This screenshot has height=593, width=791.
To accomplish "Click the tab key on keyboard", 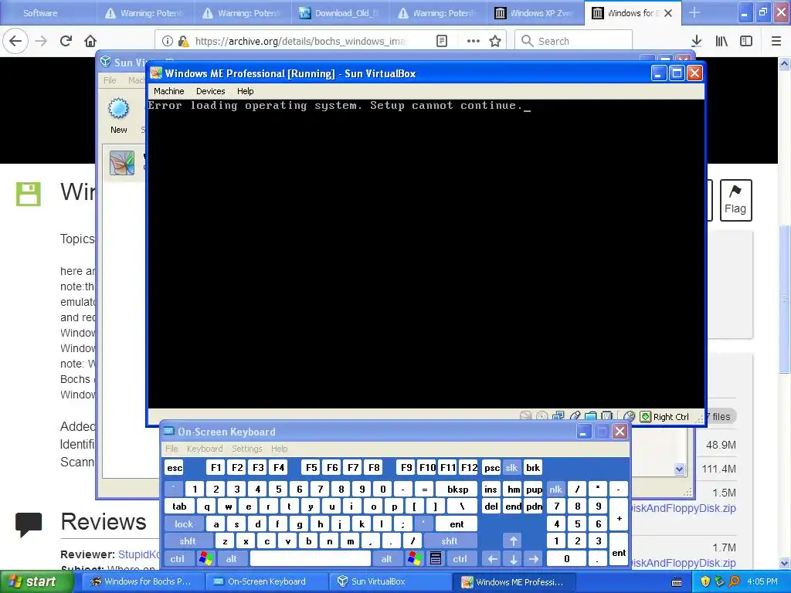I will 179,507.
